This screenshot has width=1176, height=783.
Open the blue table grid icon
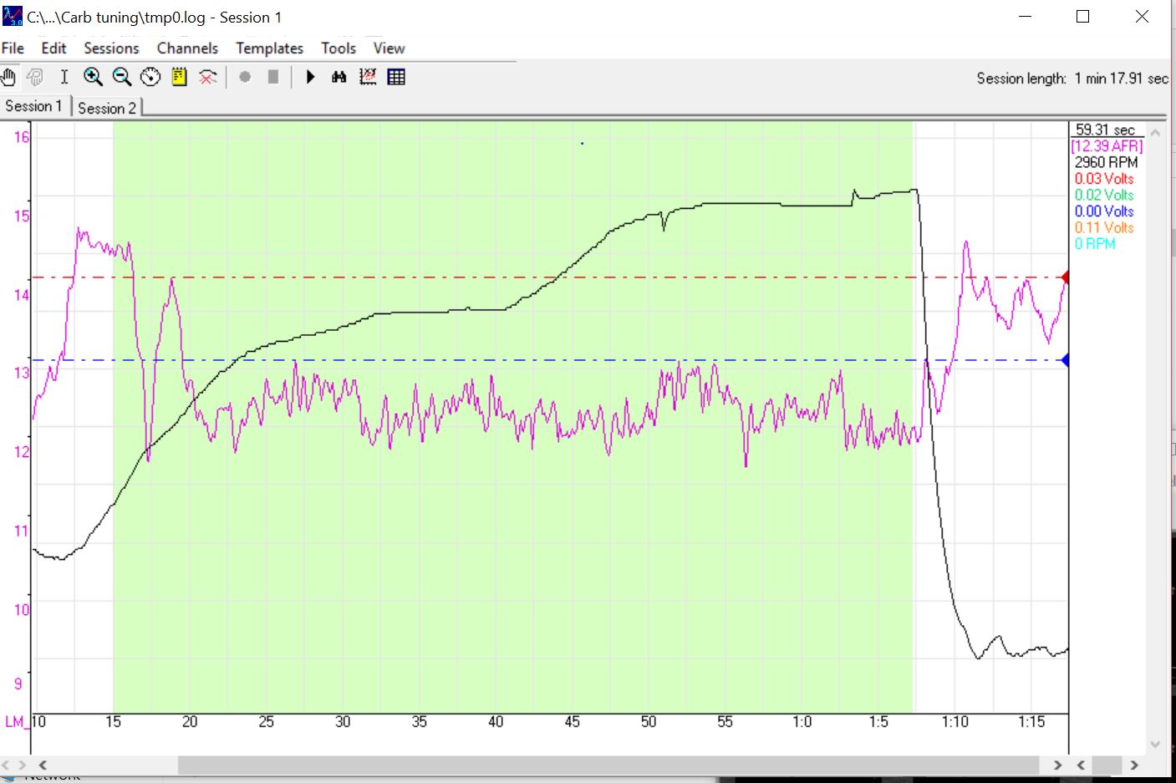click(396, 77)
